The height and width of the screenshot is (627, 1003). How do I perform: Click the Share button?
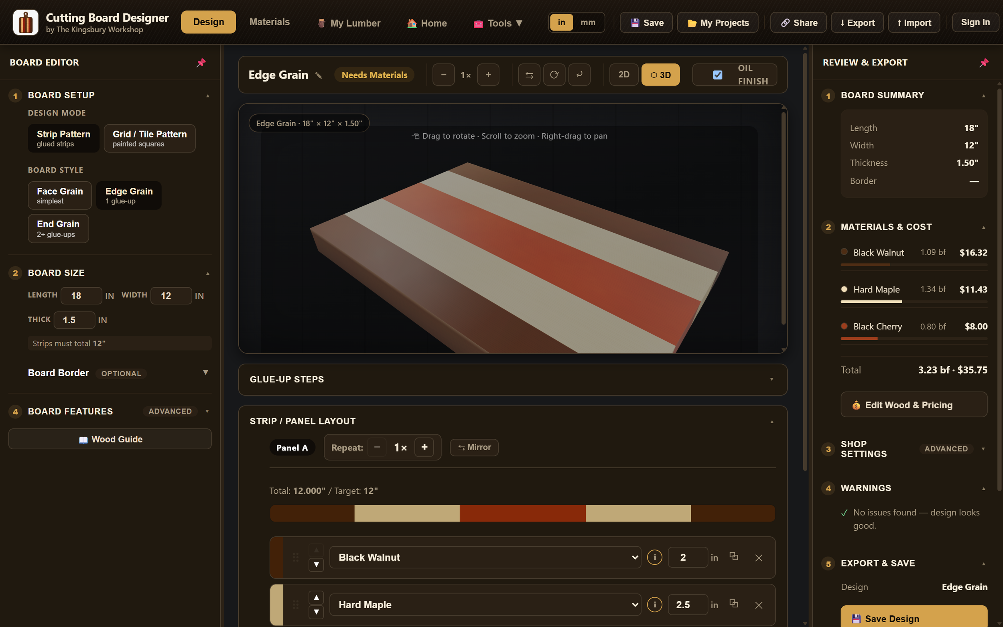click(x=798, y=22)
